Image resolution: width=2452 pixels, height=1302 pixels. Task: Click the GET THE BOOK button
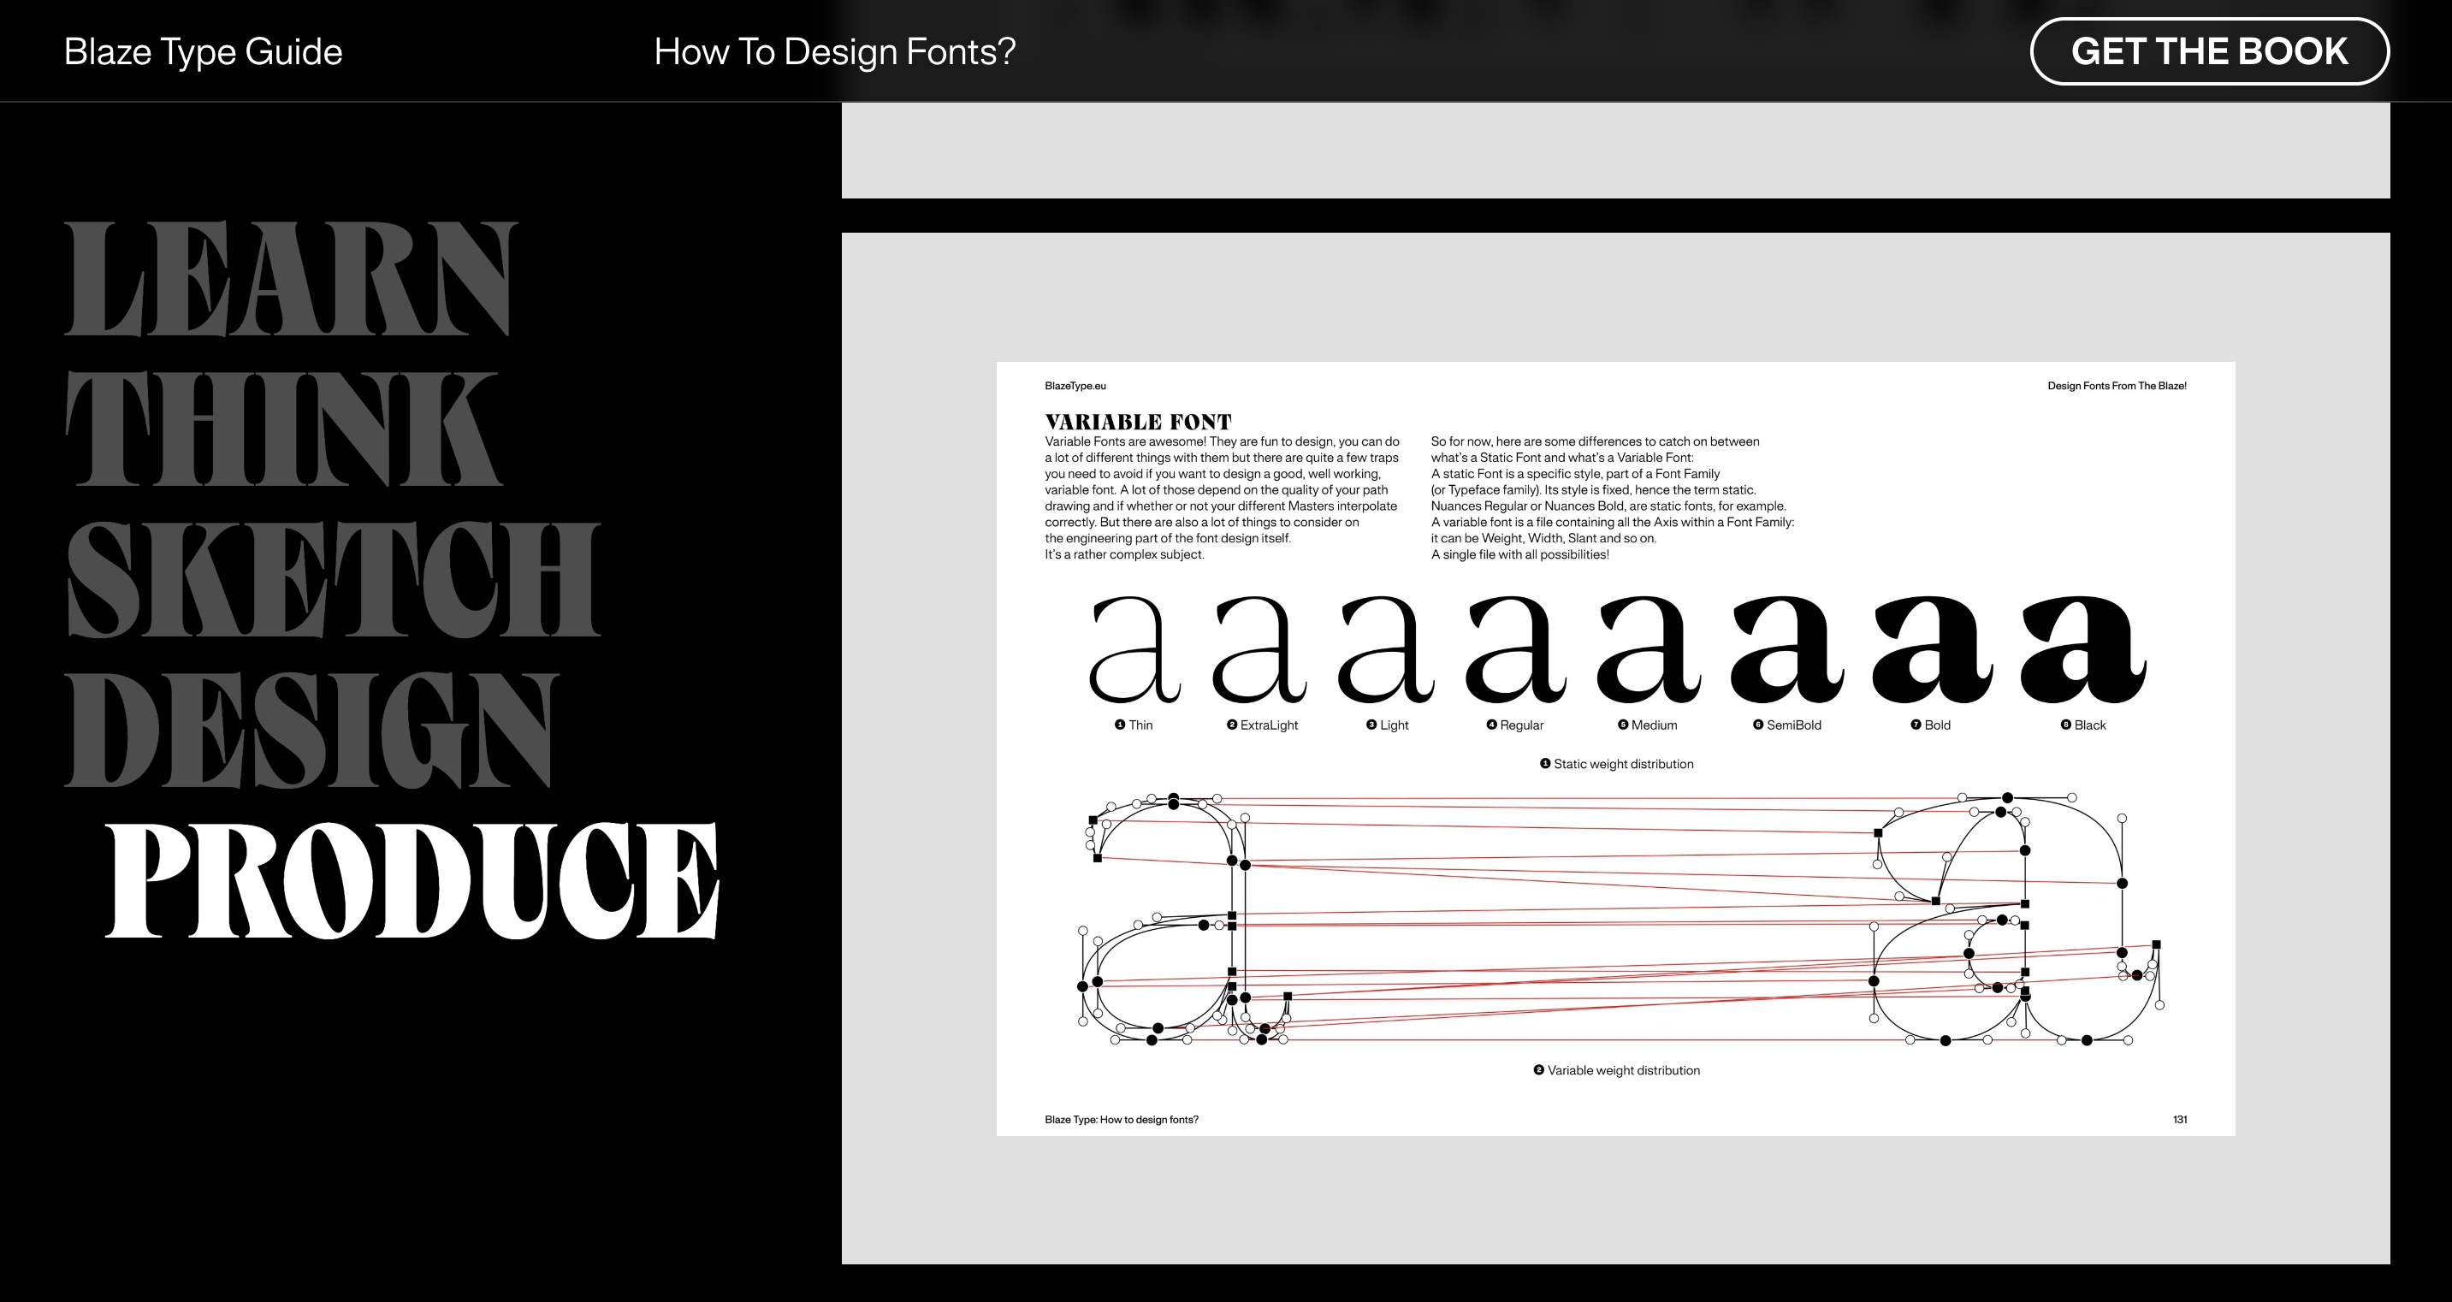pos(2209,51)
